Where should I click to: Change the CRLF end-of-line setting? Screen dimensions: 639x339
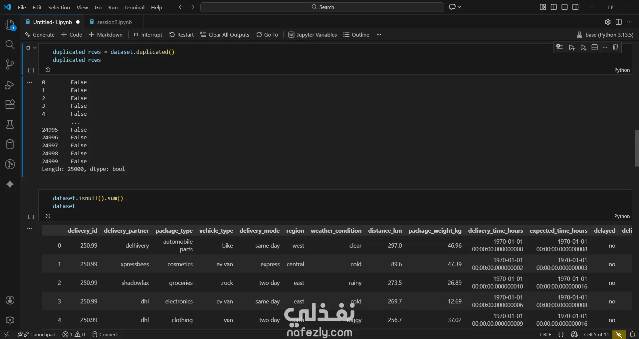[545, 334]
